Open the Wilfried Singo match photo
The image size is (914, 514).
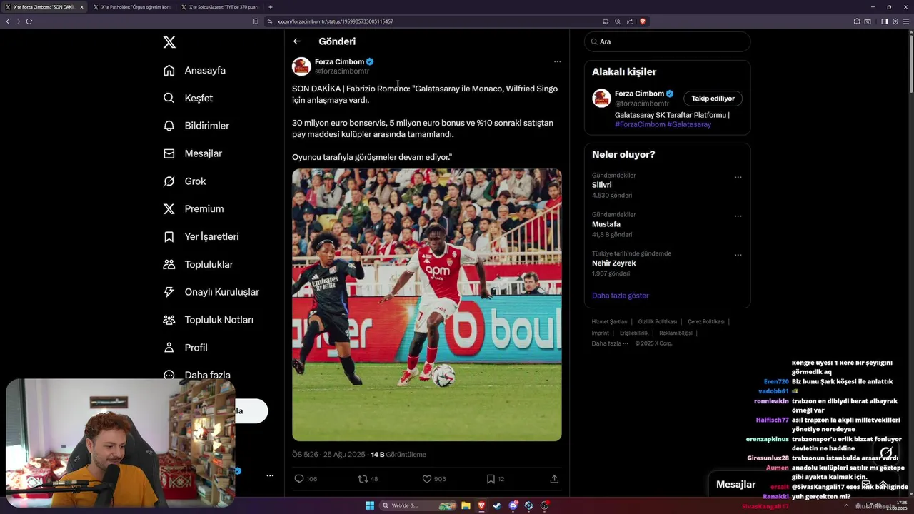tap(427, 305)
